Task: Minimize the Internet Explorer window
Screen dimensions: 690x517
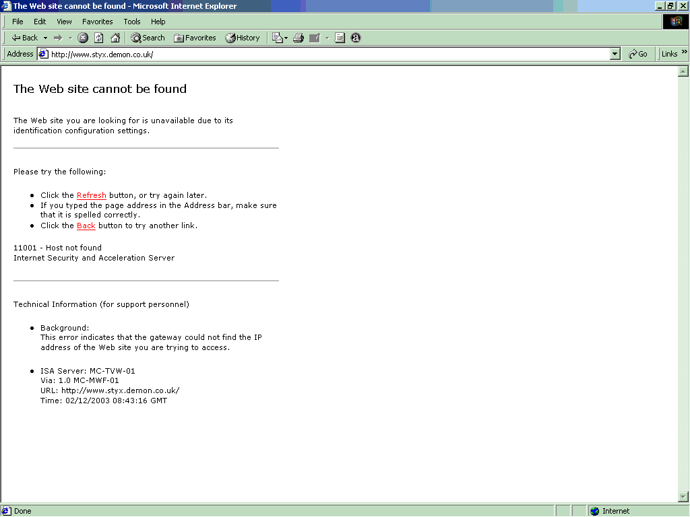Action: tap(659, 5)
